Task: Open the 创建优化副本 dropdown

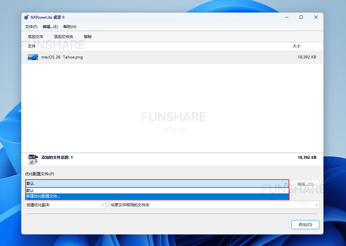Action: (x=64, y=205)
